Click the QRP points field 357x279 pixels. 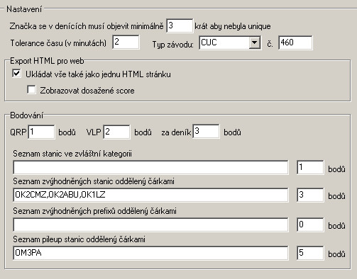(x=41, y=132)
